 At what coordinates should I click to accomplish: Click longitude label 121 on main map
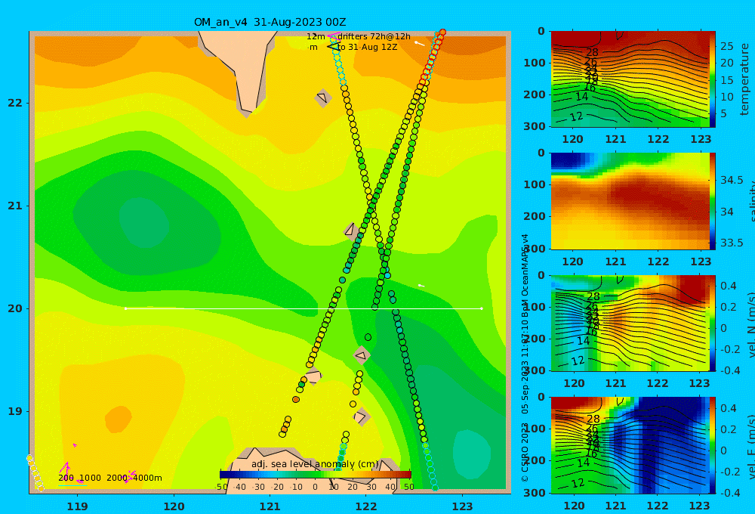270,506
